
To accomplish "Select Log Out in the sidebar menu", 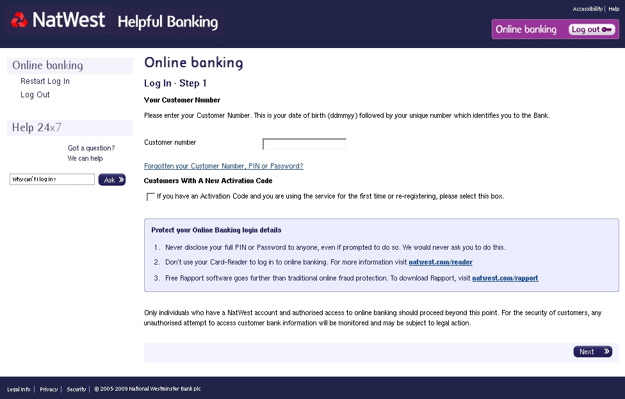I will [35, 95].
